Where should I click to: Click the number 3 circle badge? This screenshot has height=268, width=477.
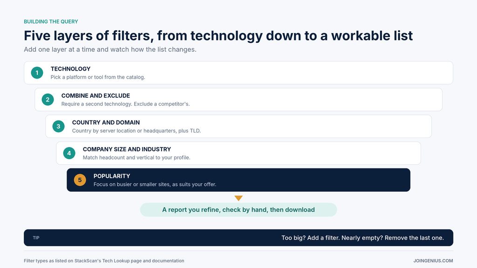[x=58, y=127]
